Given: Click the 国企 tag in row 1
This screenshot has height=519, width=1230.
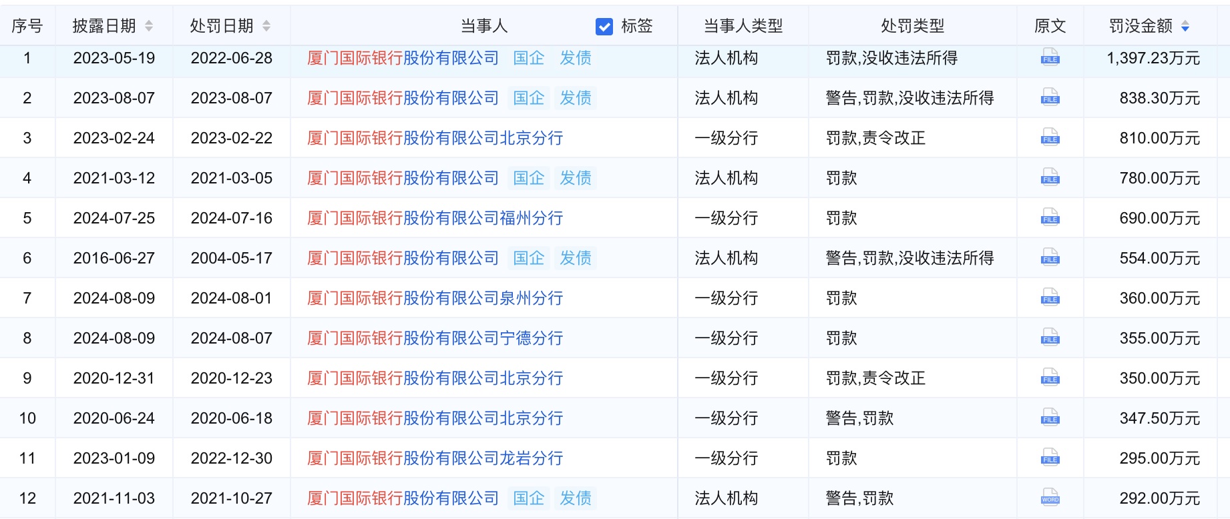Looking at the screenshot, I should [529, 58].
